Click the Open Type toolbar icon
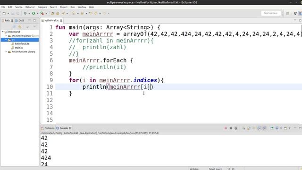 [52, 13]
